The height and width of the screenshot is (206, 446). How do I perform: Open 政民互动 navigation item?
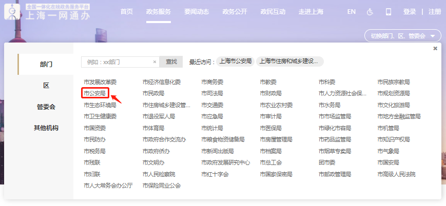point(273,12)
